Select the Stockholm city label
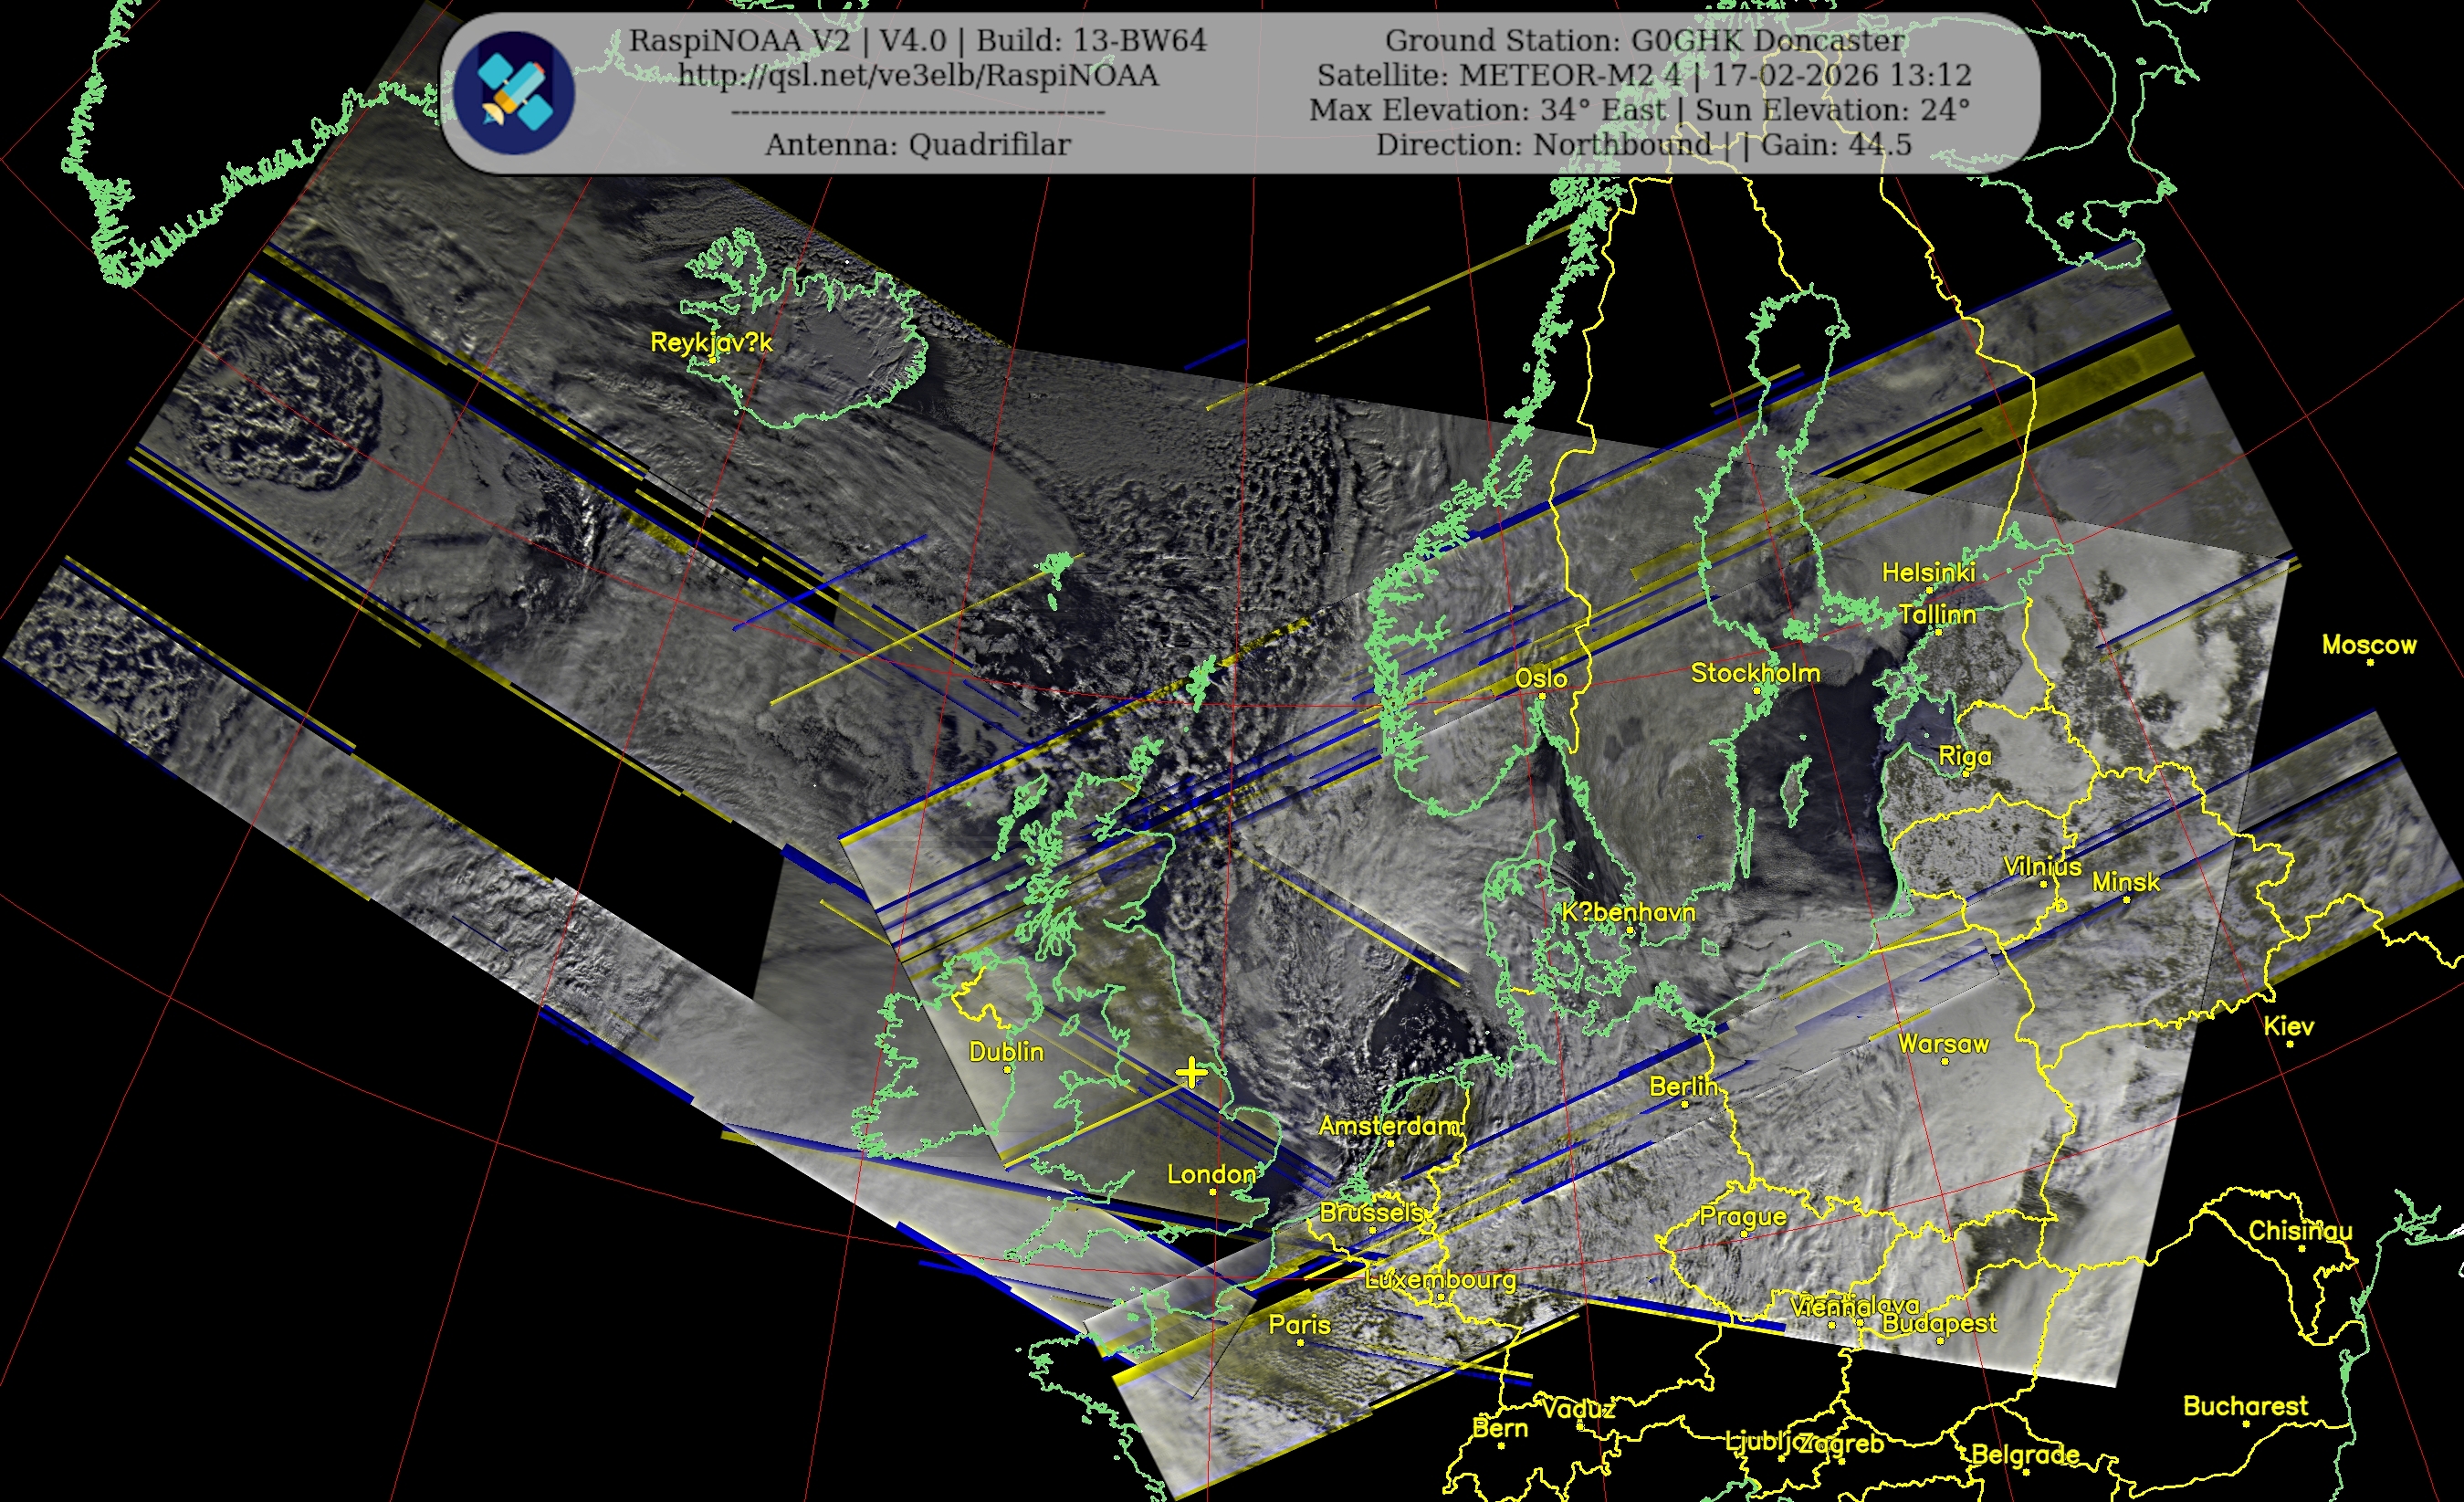Image resolution: width=2464 pixels, height=1502 pixels. click(x=1755, y=673)
